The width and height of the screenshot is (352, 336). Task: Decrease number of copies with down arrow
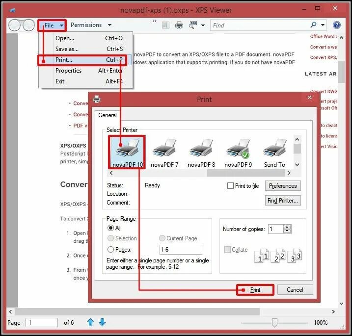click(x=287, y=231)
